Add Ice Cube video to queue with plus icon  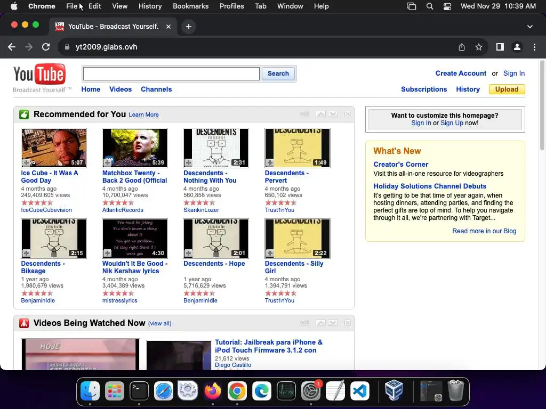(27, 162)
